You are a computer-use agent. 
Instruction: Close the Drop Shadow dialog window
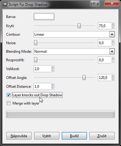click(x=112, y=3)
